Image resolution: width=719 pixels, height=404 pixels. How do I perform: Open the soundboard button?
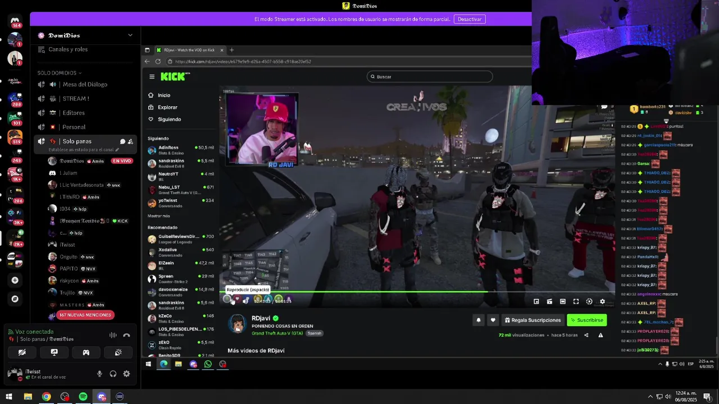[x=118, y=352]
